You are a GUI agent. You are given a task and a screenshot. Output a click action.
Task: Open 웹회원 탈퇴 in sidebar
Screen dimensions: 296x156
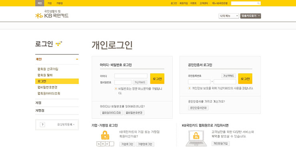[45, 75]
